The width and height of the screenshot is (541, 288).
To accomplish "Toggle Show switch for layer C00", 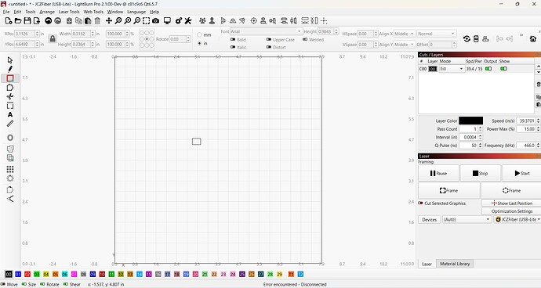I will pyautogui.click(x=503, y=69).
